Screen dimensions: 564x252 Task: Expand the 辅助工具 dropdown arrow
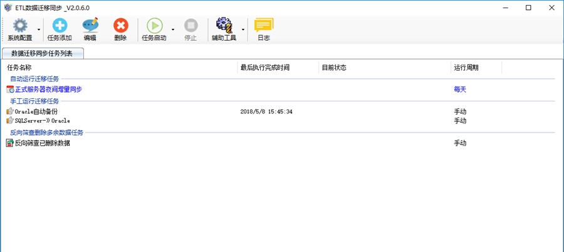(x=243, y=29)
